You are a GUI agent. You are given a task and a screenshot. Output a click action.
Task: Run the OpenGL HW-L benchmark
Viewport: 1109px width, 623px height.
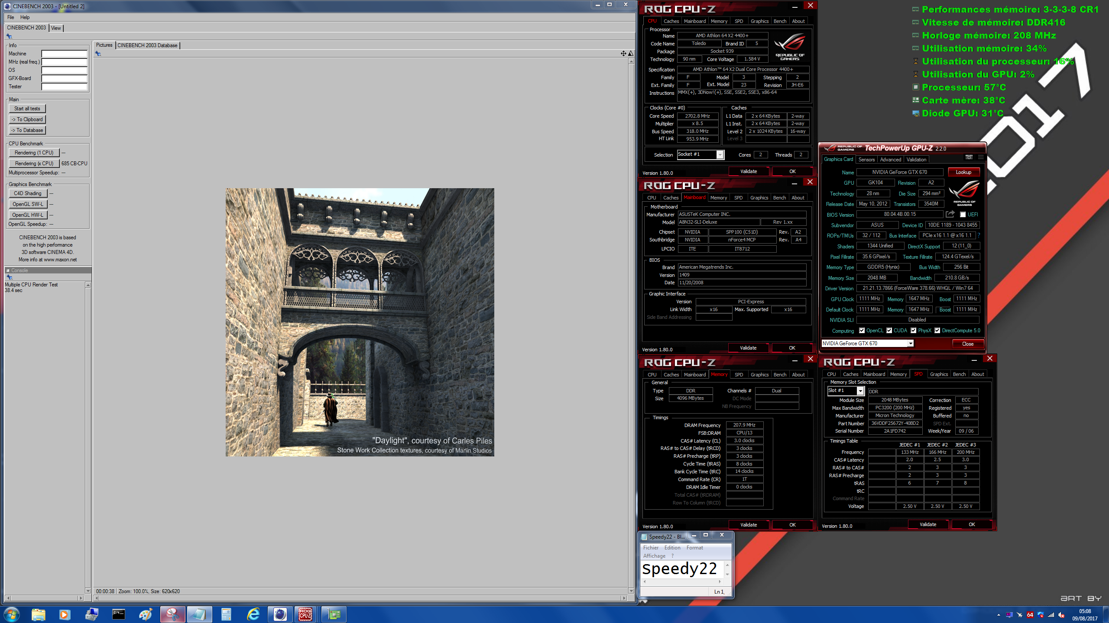pos(28,215)
